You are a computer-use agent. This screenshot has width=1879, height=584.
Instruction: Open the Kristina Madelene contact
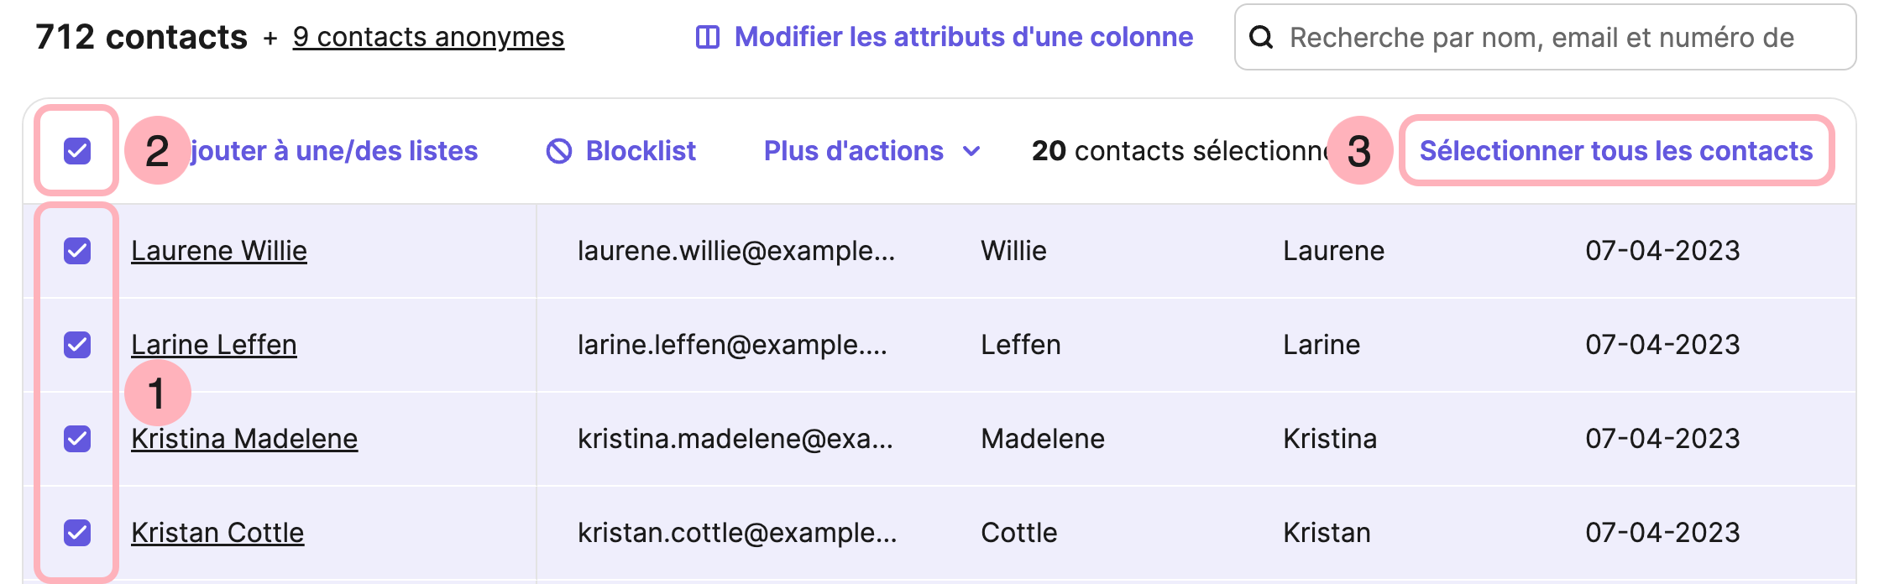pyautogui.click(x=245, y=438)
